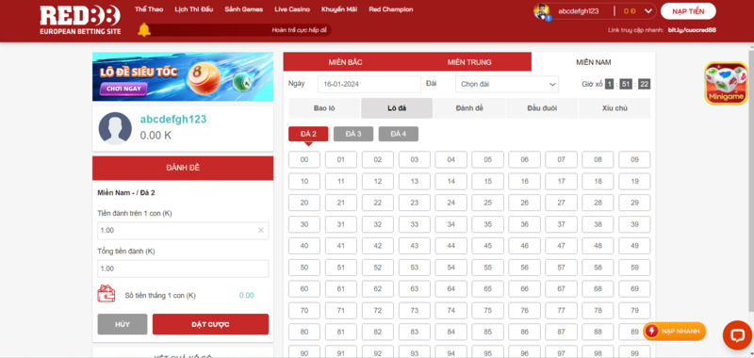Click the Tổng tiền đánh input field
Viewport: 754px width, 358px height.
point(183,268)
